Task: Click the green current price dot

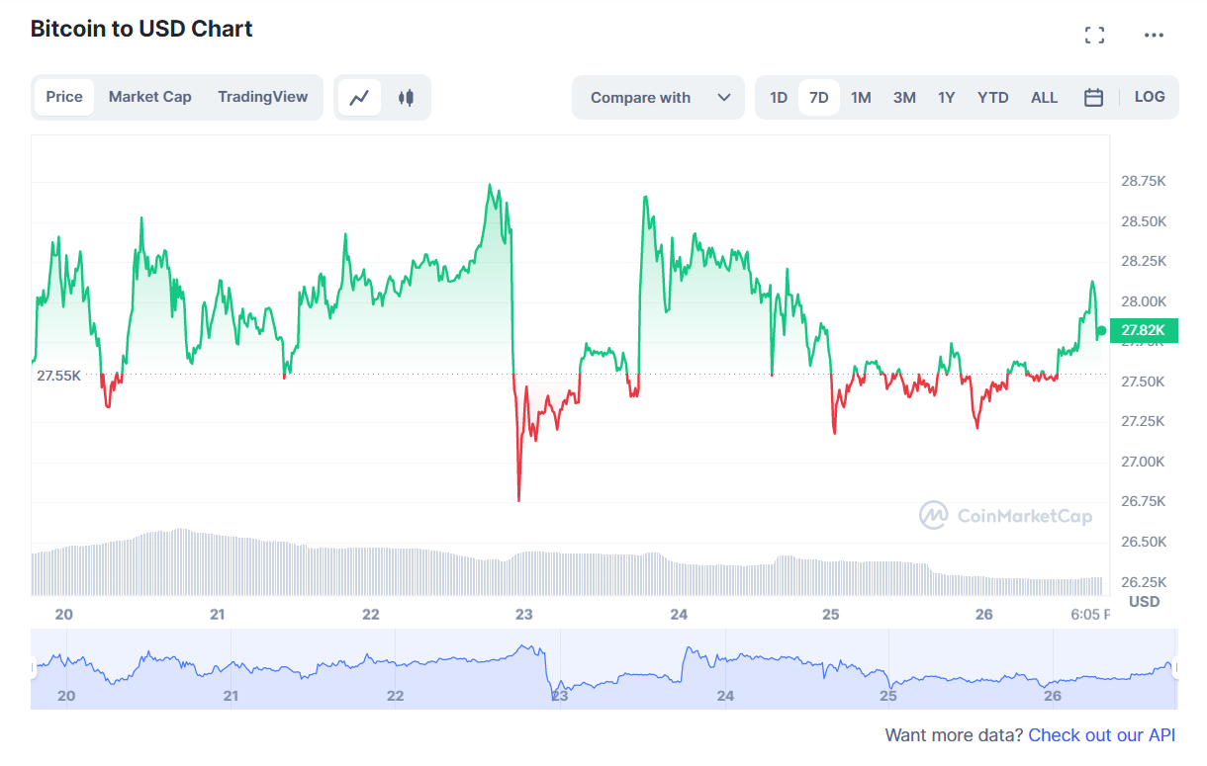Action: (x=1102, y=331)
